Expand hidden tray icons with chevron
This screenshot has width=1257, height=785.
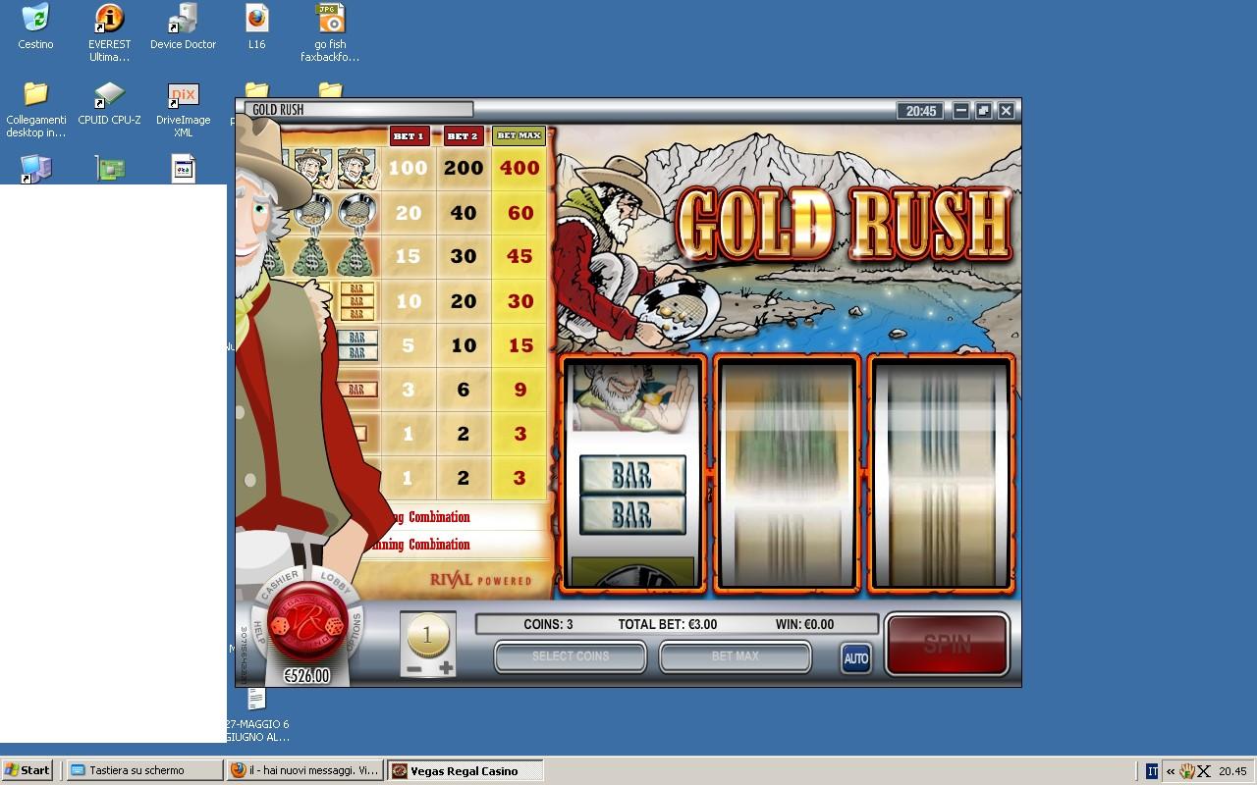[1170, 771]
